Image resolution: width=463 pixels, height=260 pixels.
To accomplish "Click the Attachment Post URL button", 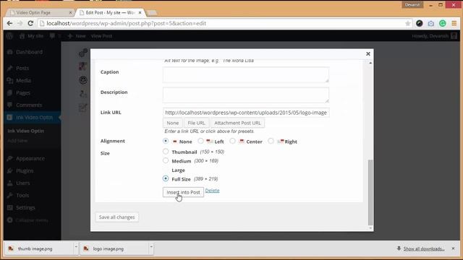I will (x=237, y=123).
